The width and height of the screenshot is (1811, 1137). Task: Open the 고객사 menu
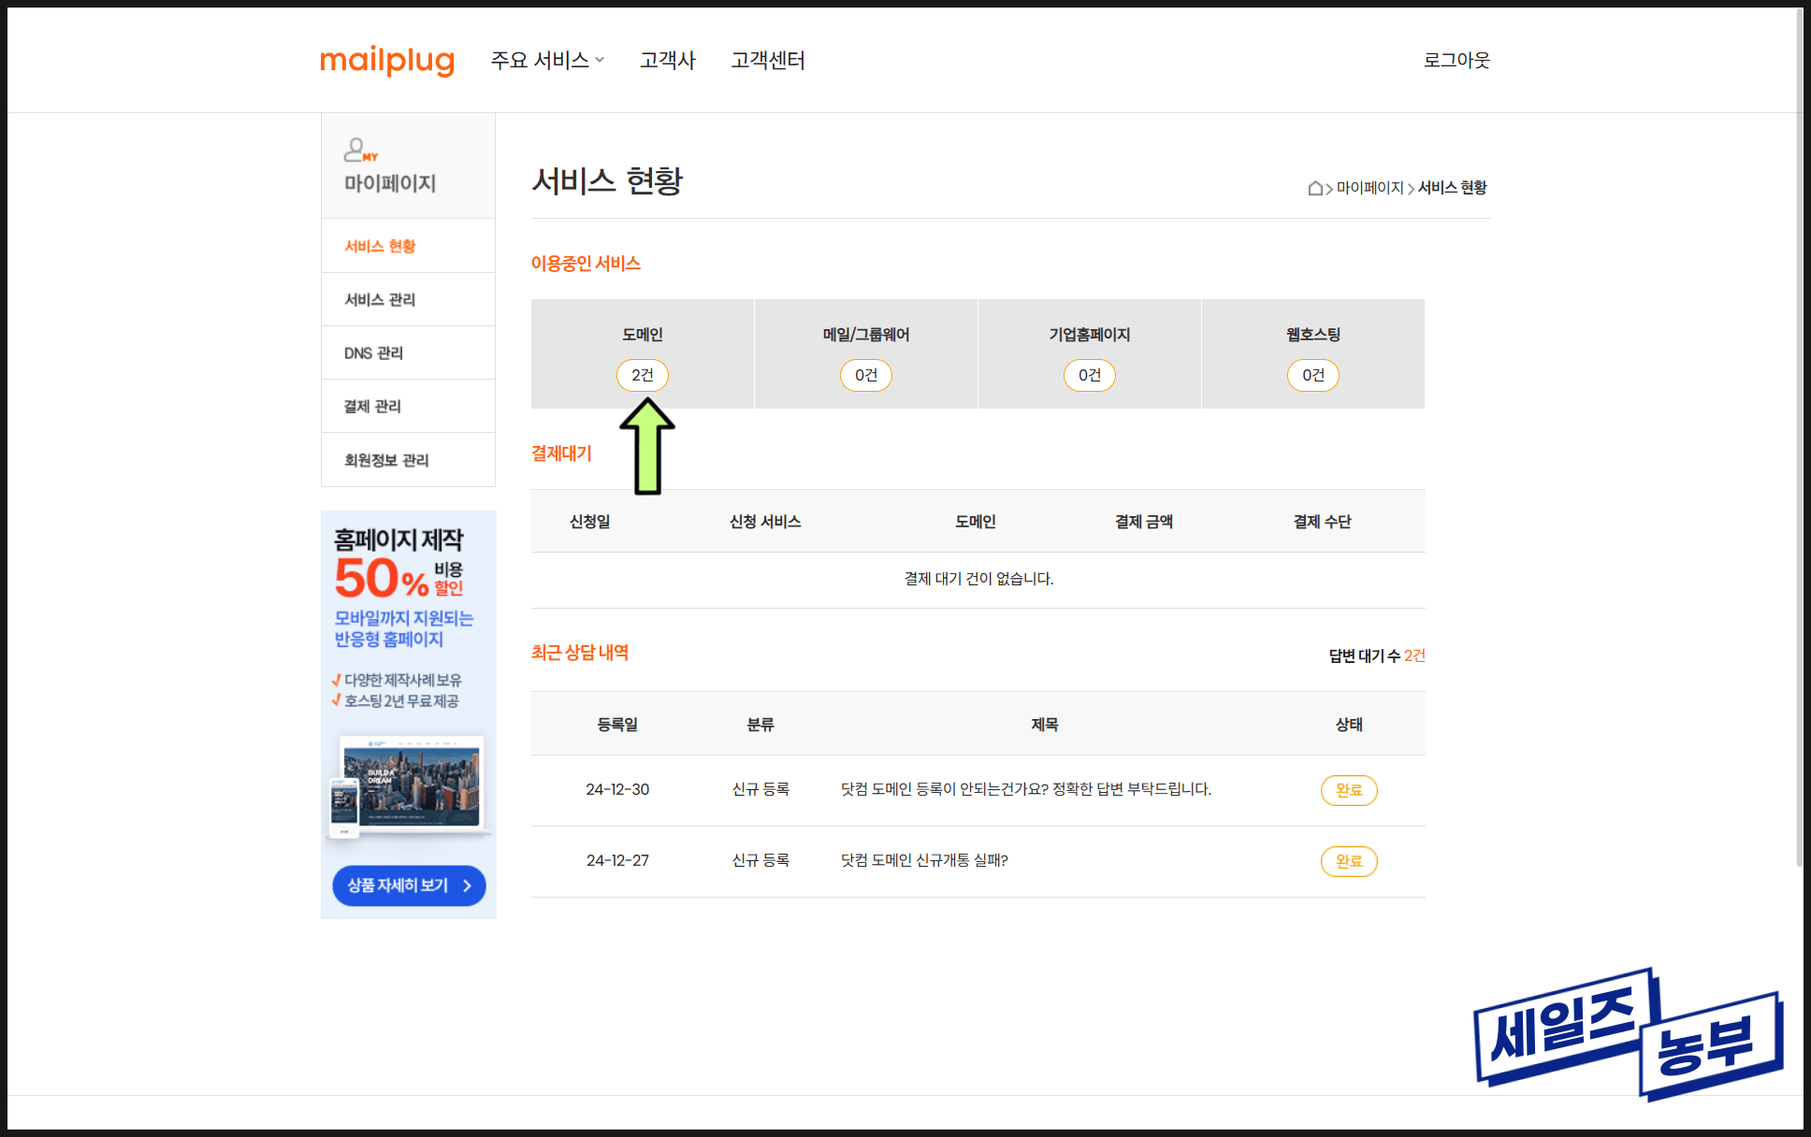[667, 61]
